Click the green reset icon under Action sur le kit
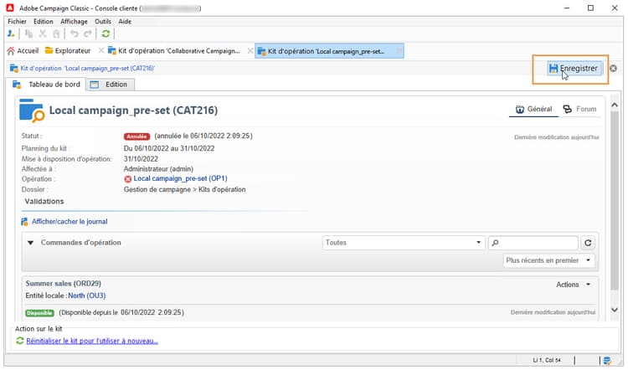The image size is (628, 370). 19,341
